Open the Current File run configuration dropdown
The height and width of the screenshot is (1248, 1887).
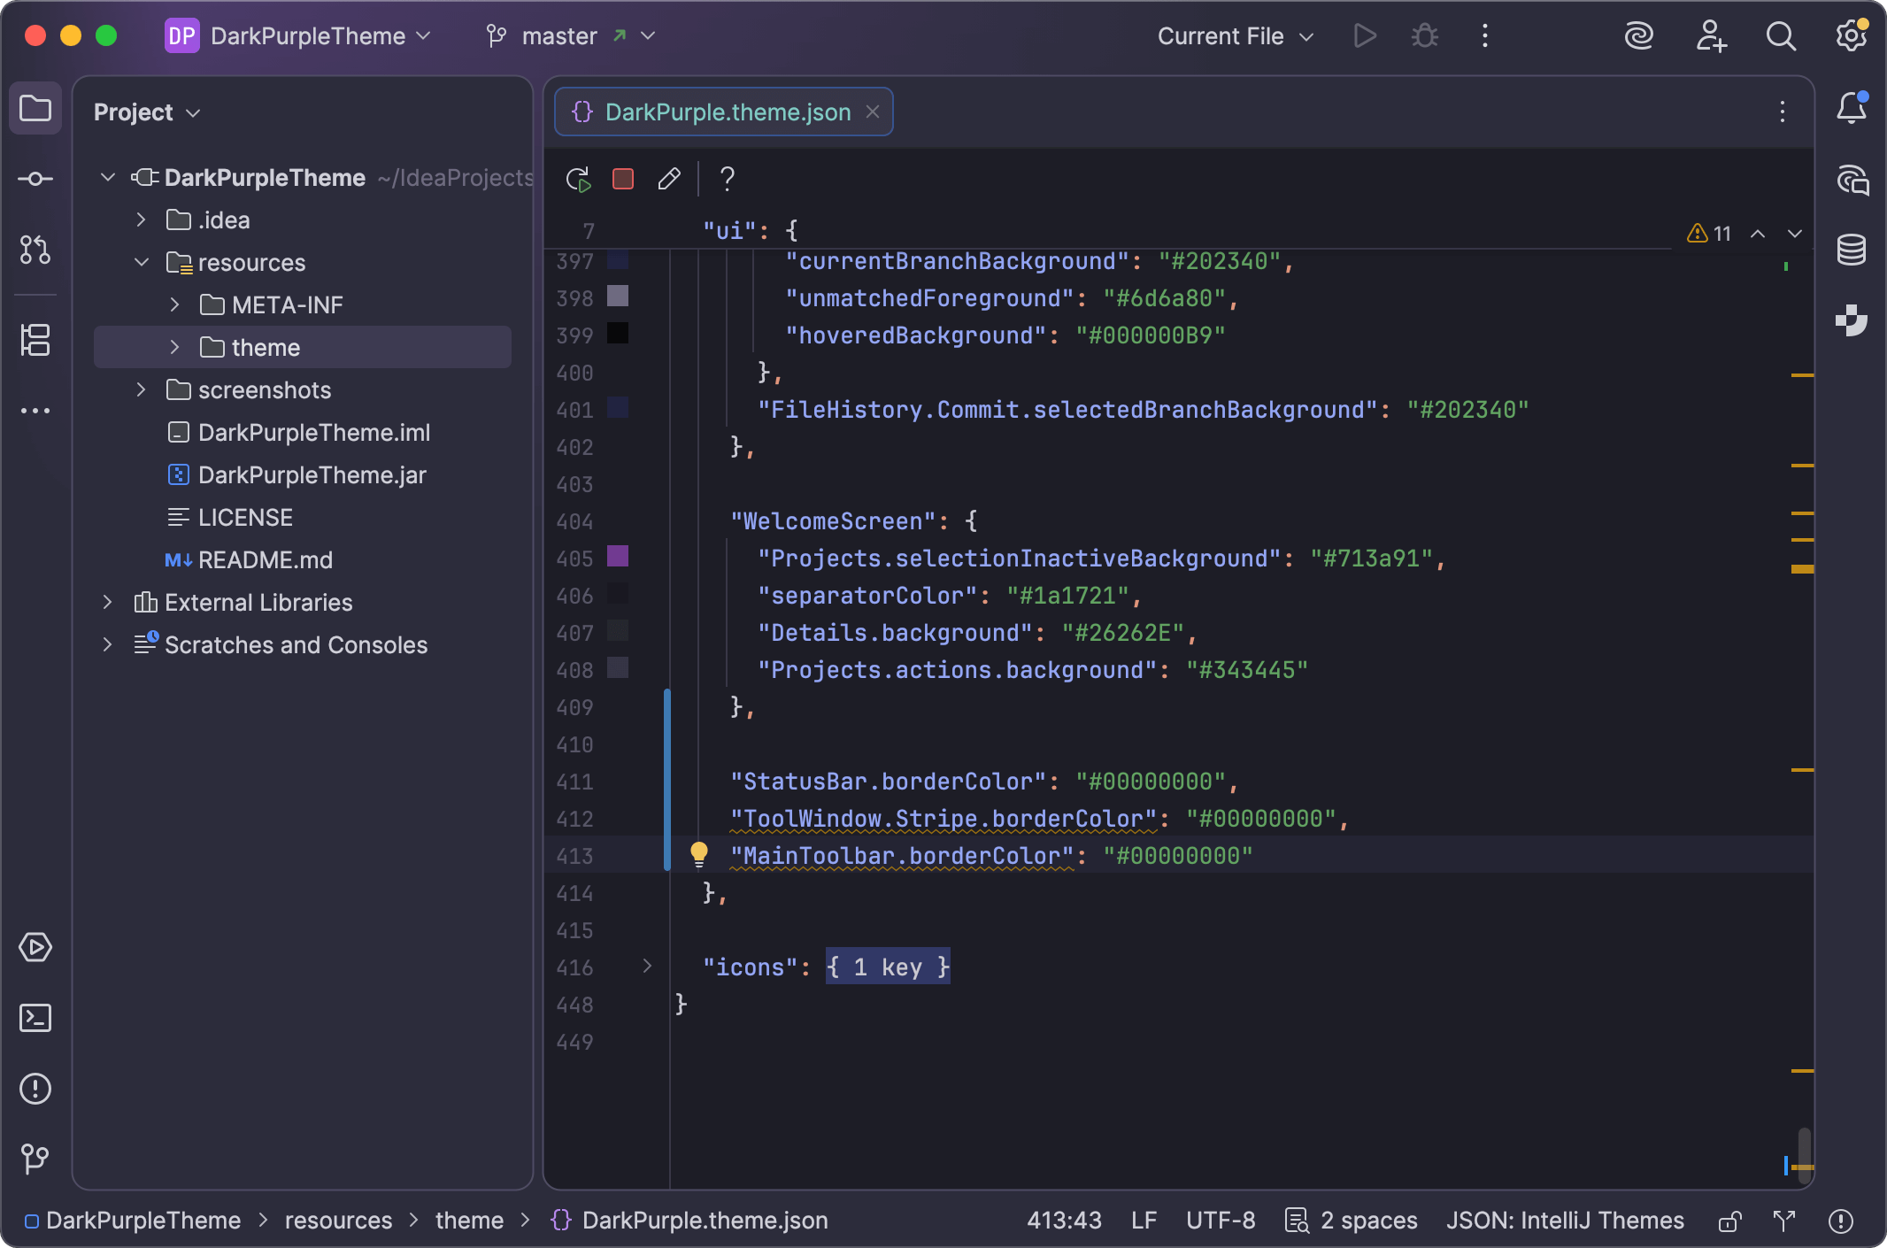(1234, 36)
